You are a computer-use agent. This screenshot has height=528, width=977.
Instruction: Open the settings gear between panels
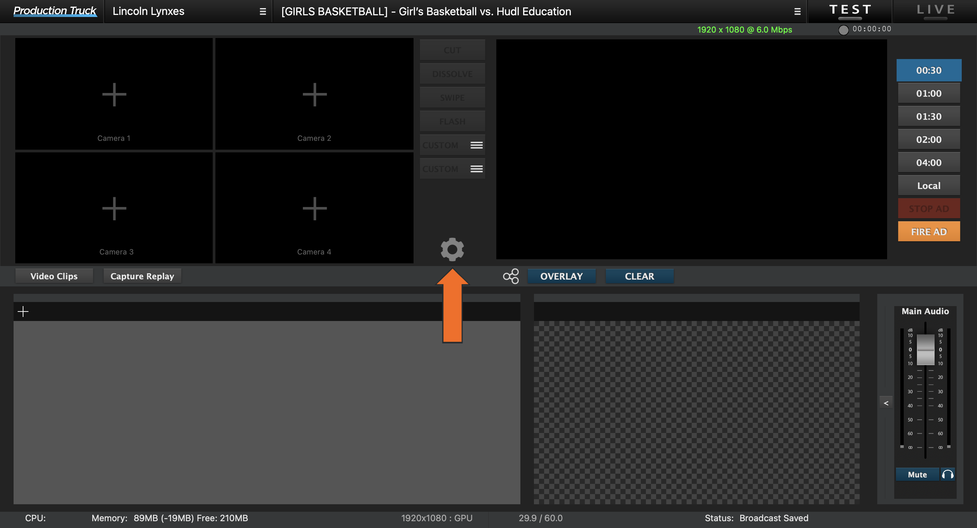(x=452, y=250)
